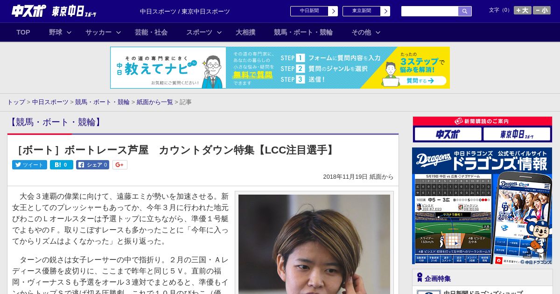Click the date text 2018年11月19日 紙面から

click(x=358, y=177)
